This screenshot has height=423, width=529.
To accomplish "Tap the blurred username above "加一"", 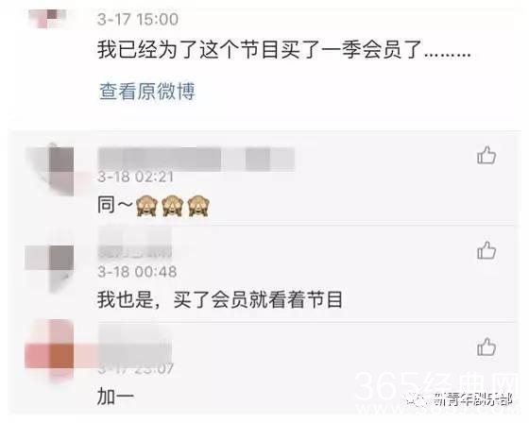I will (135, 344).
